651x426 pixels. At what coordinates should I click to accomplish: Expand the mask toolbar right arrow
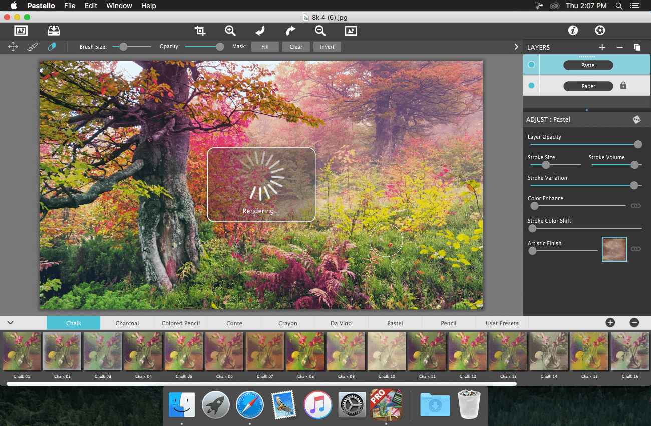tap(516, 47)
